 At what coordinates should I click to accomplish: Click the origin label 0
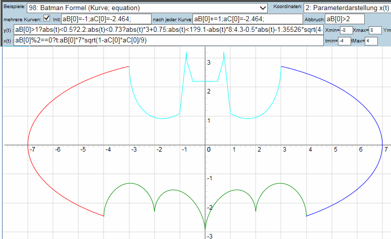coord(209,150)
